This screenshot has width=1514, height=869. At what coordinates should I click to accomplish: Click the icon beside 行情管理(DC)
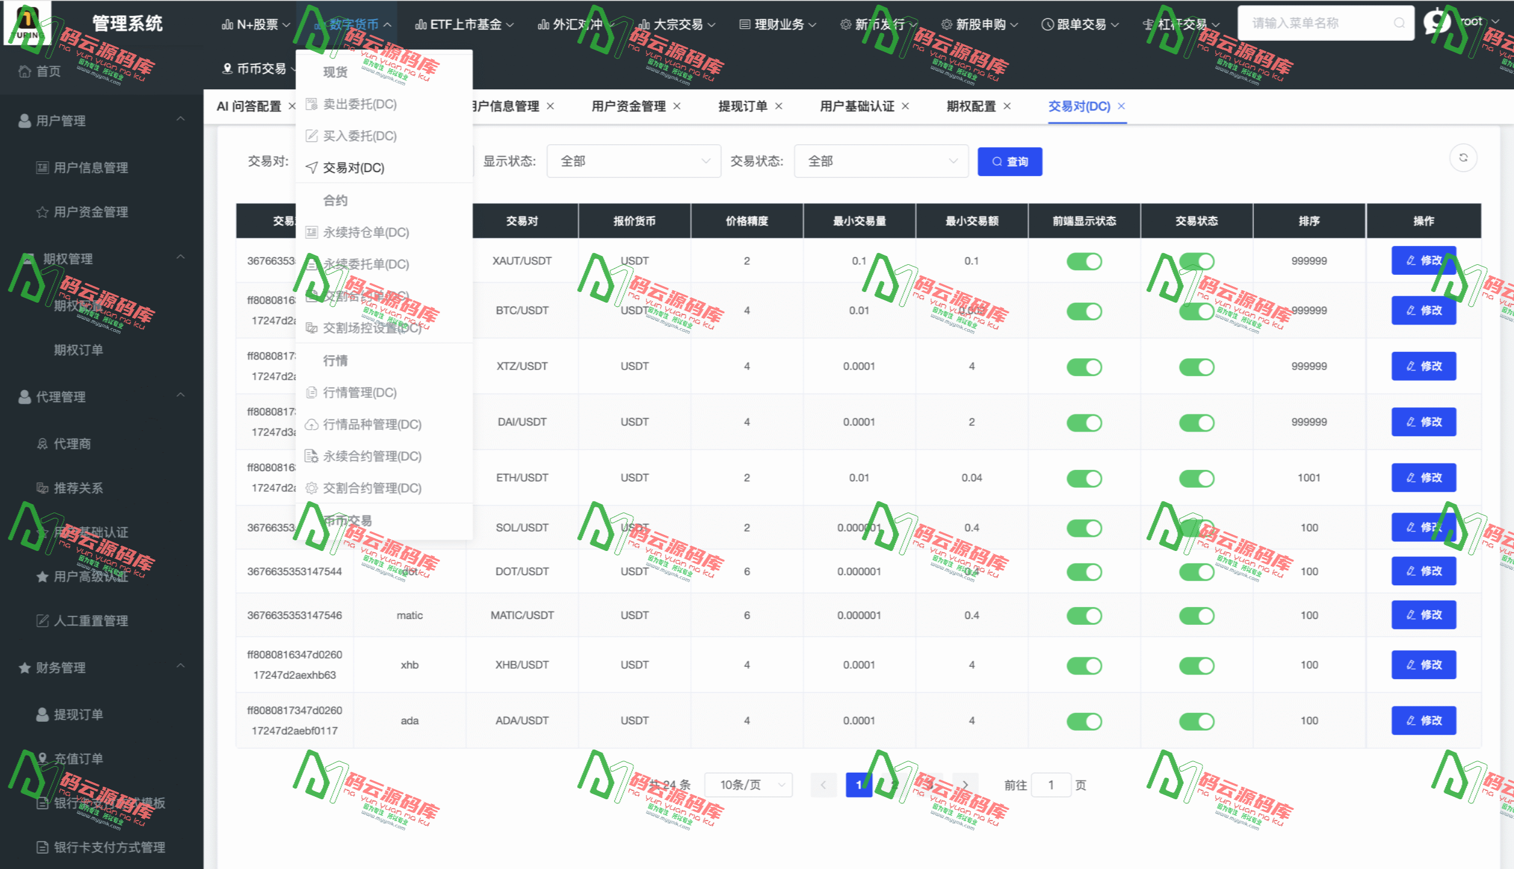click(x=312, y=393)
